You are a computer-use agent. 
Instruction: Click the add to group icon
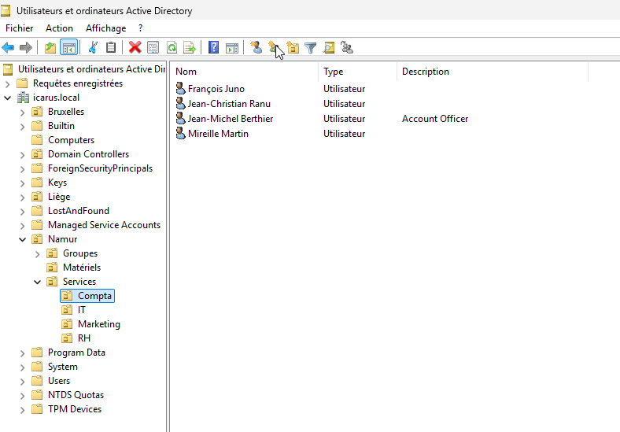[347, 48]
